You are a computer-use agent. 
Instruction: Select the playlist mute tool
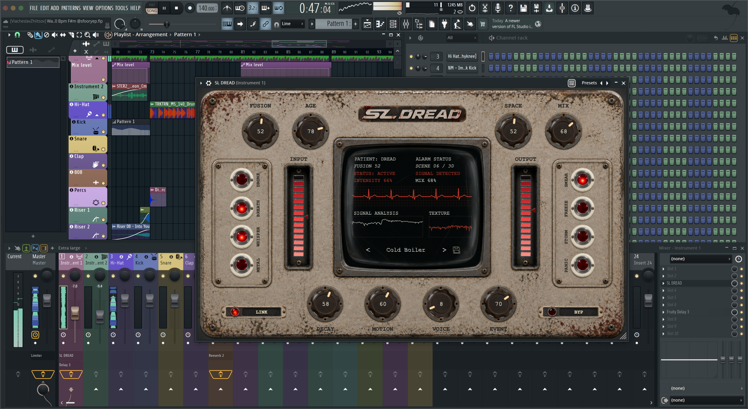click(55, 35)
